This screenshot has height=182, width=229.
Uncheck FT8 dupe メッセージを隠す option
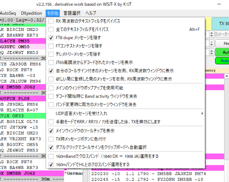[x=51, y=38]
